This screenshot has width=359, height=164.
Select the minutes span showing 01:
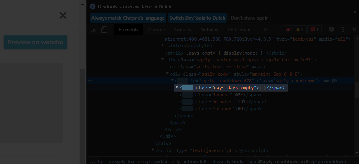click(223, 102)
